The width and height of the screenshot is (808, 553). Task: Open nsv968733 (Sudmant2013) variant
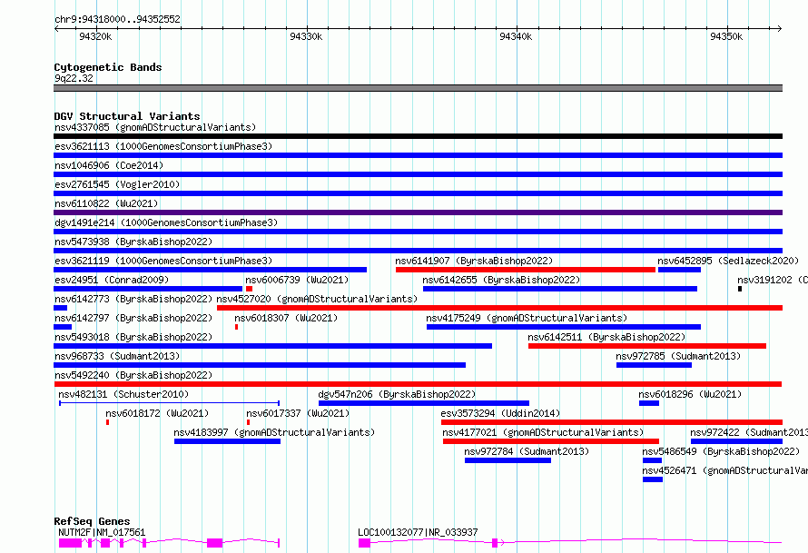117,356
